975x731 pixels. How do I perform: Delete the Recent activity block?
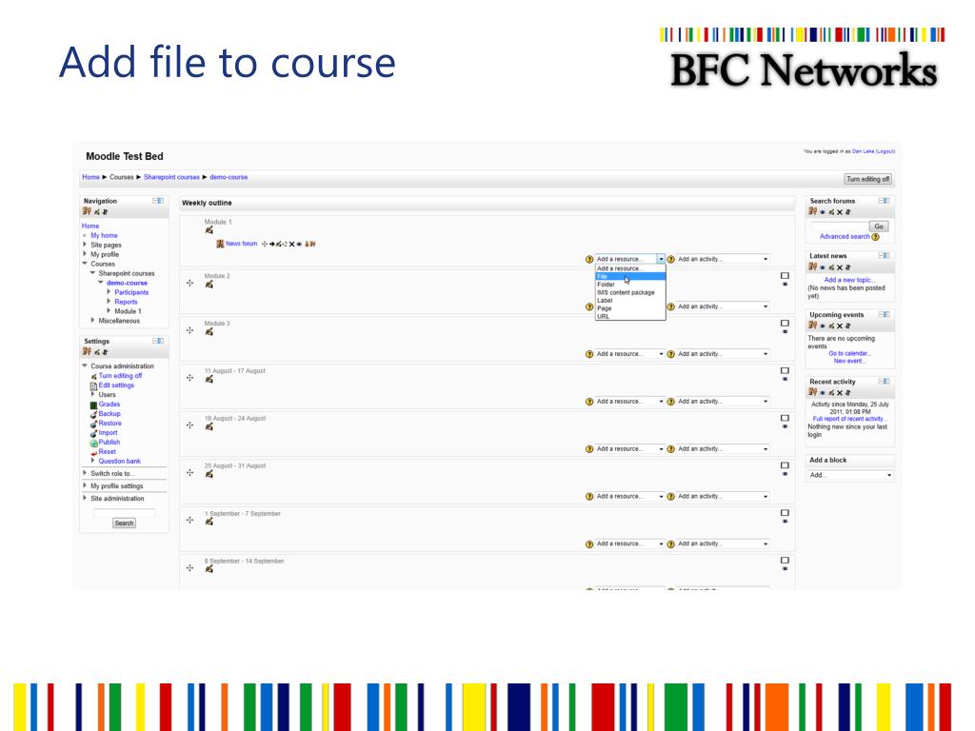tap(840, 393)
